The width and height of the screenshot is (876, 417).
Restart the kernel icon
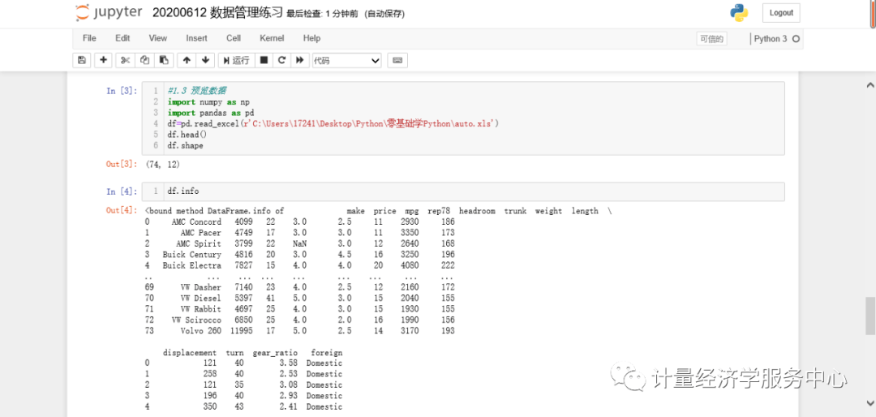[x=282, y=60]
